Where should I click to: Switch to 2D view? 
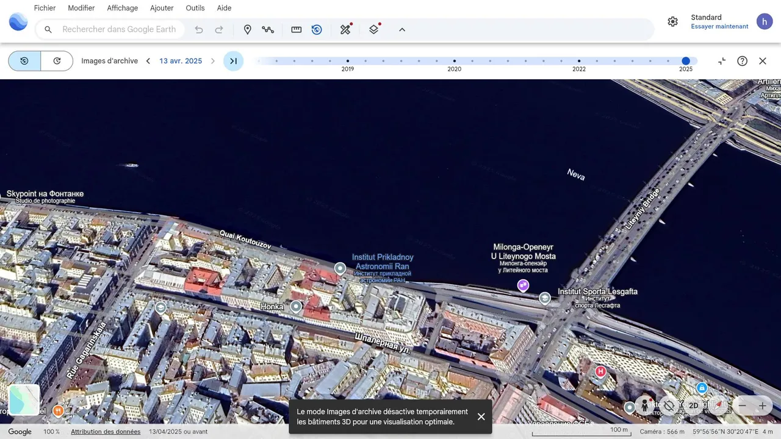[x=693, y=405]
